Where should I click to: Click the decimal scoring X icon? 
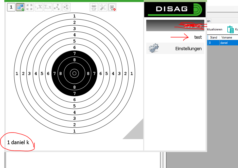pos(39,7)
